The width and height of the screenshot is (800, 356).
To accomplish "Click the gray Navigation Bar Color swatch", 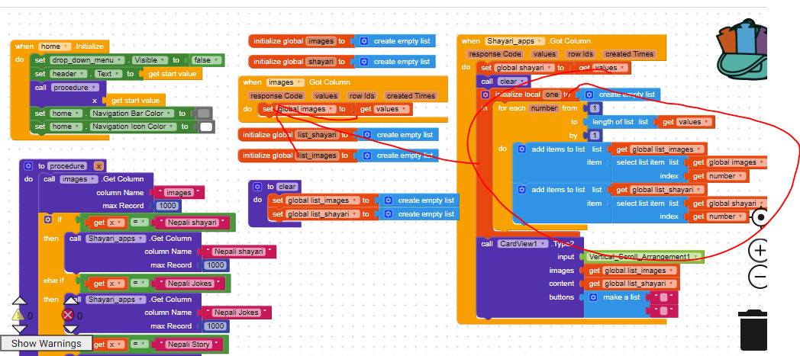I will (203, 114).
